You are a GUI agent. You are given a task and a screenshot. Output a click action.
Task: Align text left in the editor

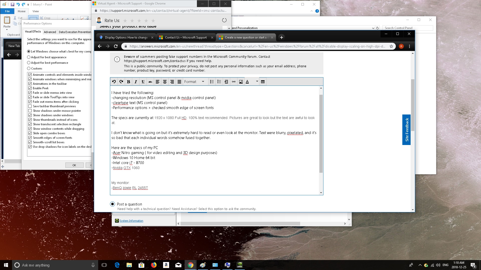pos(158,81)
